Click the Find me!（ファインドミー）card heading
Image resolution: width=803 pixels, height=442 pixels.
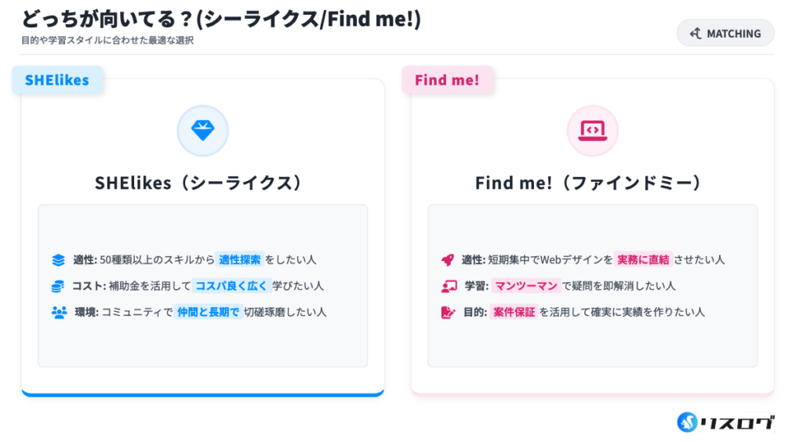[592, 183]
